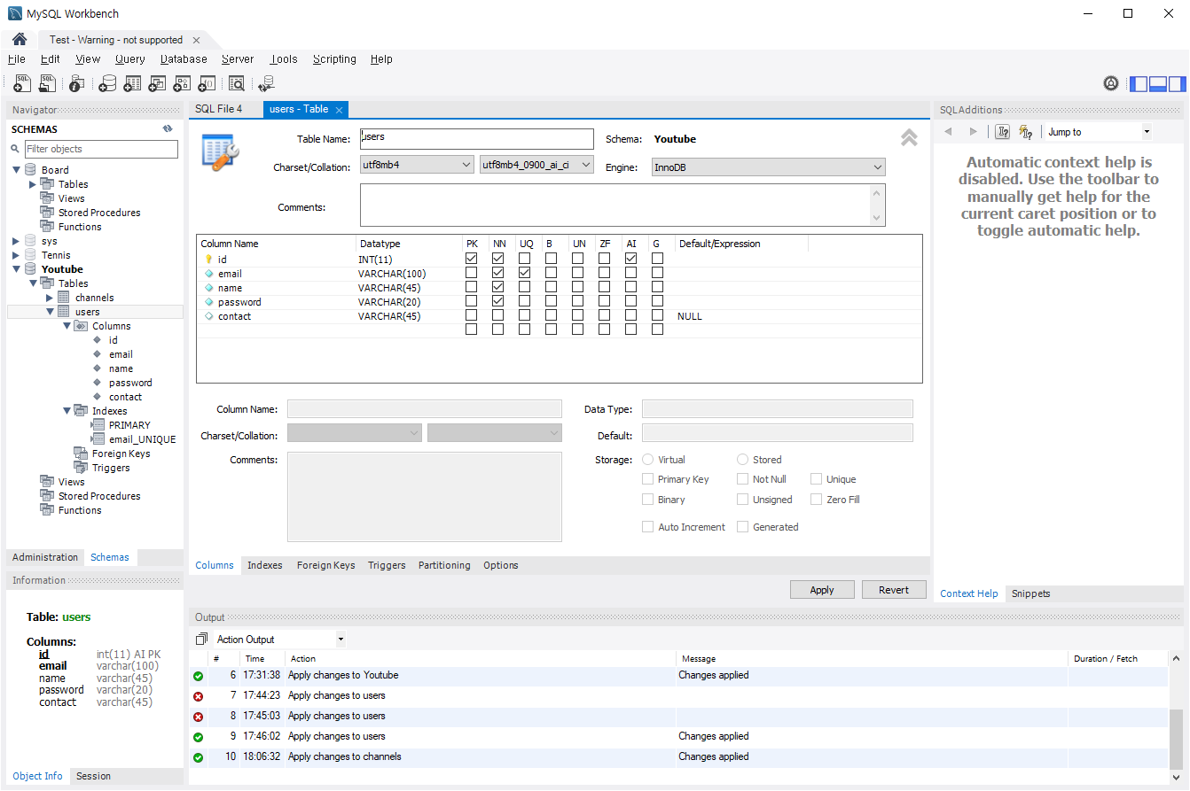This screenshot has height=791, width=1190.
Task: Click the Apply button
Action: [822, 590]
